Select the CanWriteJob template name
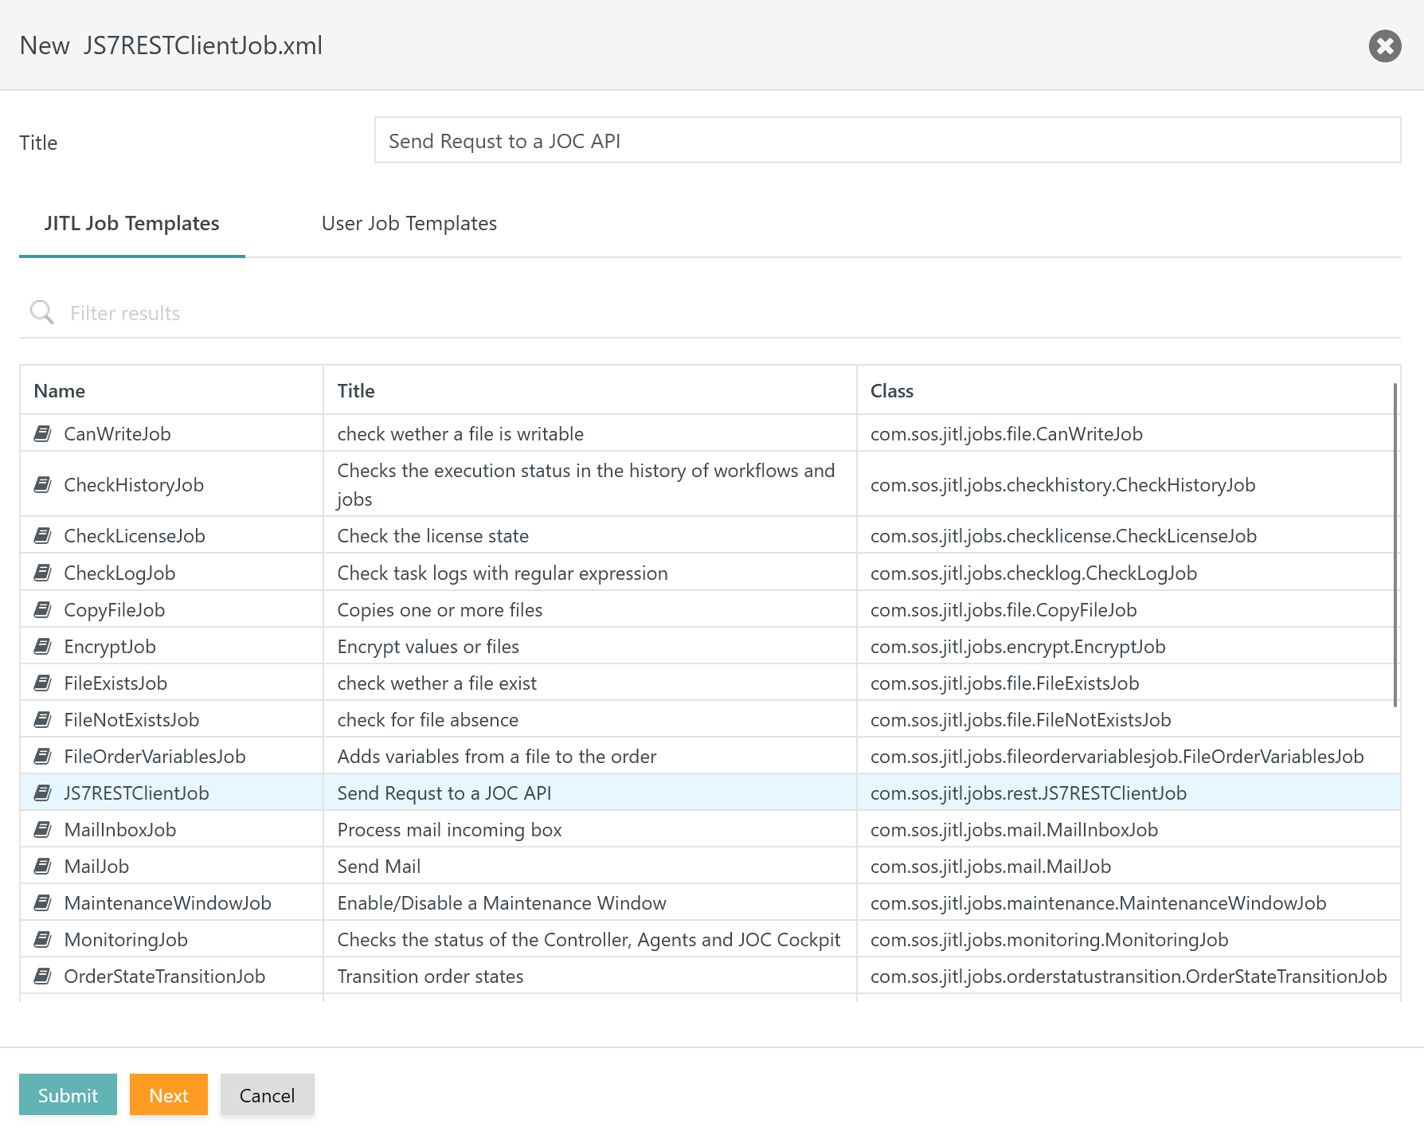The height and width of the screenshot is (1139, 1424). [x=117, y=433]
